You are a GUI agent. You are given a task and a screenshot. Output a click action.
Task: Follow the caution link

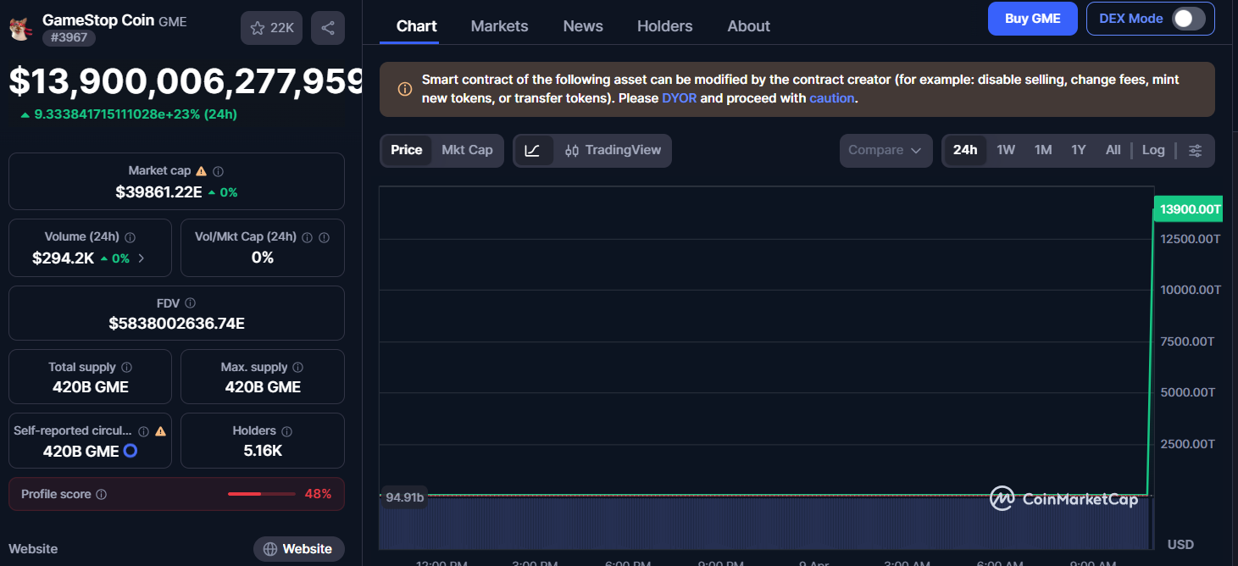pyautogui.click(x=831, y=97)
